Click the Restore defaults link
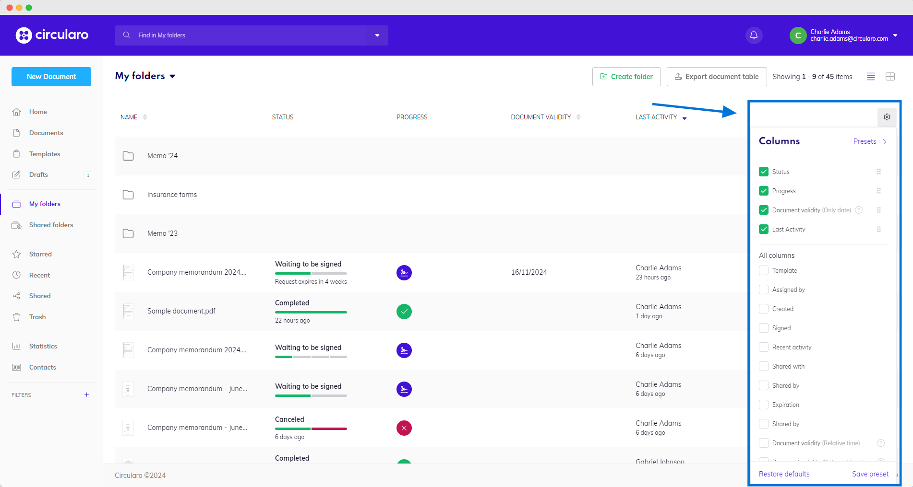 coord(784,474)
